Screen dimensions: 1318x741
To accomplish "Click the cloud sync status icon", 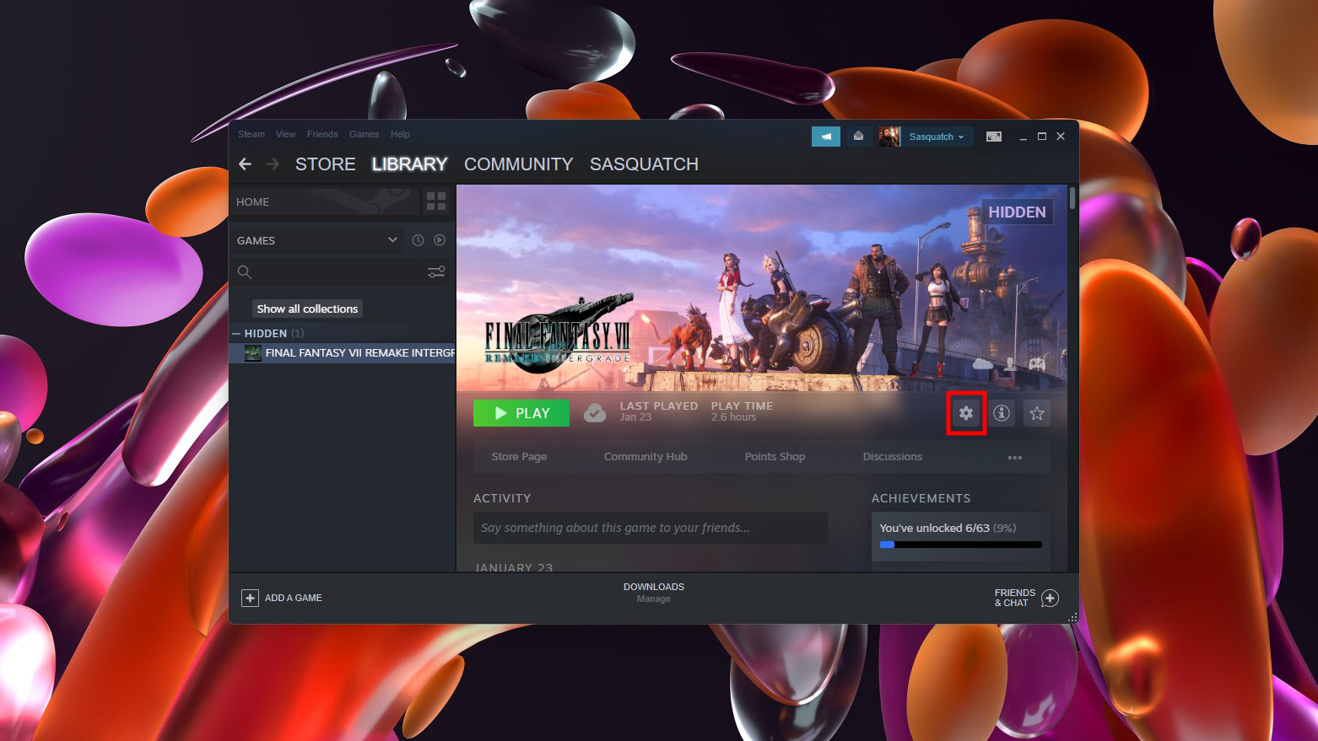I will (x=595, y=413).
